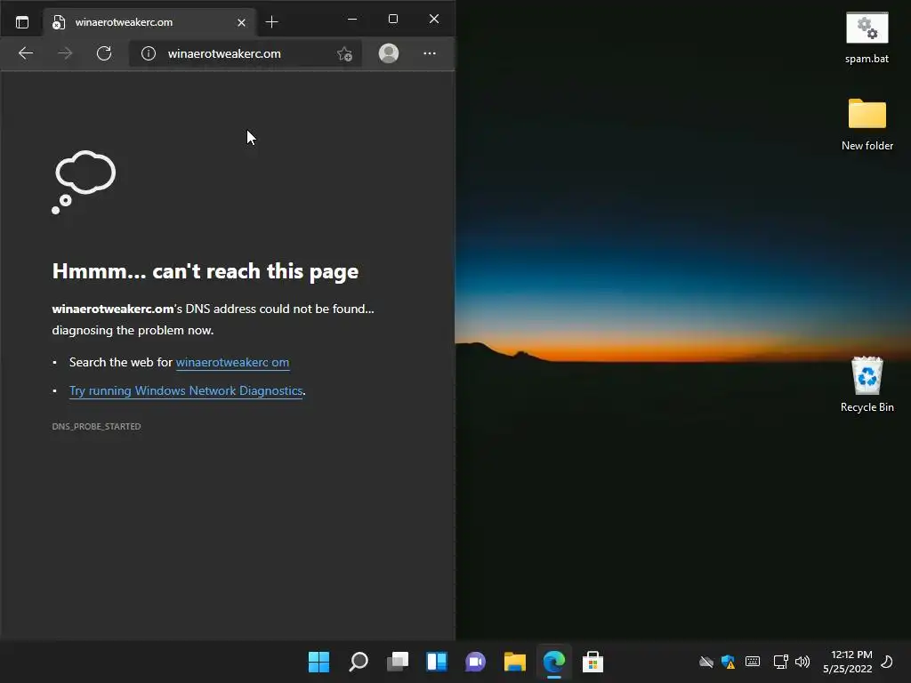This screenshot has height=683, width=911.
Task: Open the Edge tab actions menu icon
Action: [x=22, y=22]
